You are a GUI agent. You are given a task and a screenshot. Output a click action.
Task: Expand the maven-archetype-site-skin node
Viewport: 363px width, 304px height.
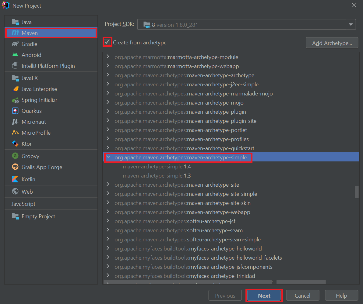tap(108, 203)
